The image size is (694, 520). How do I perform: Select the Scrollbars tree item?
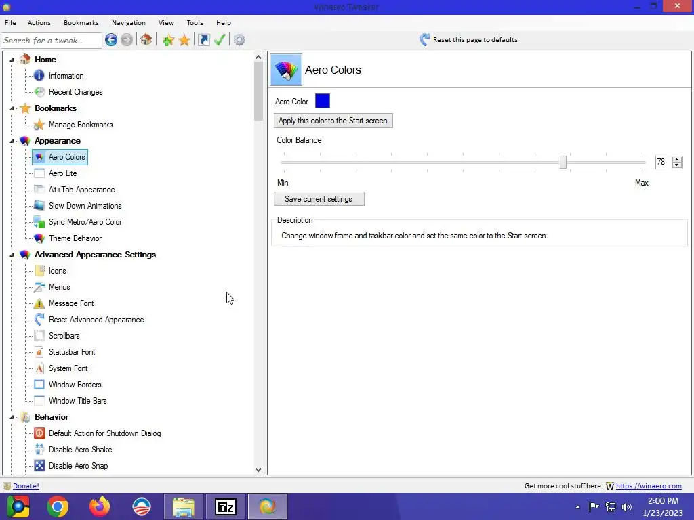point(64,336)
